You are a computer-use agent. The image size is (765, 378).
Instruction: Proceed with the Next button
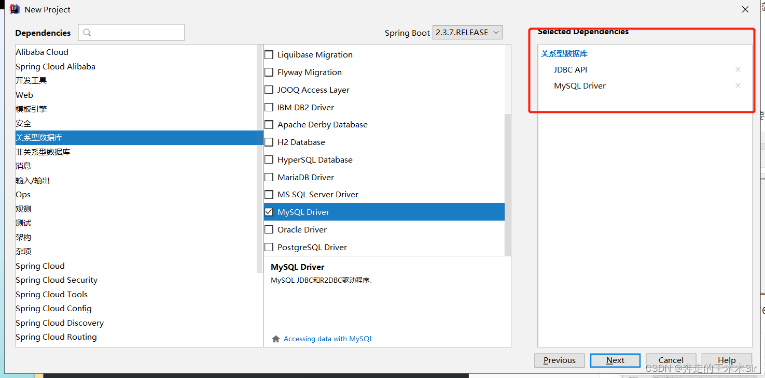[615, 360]
